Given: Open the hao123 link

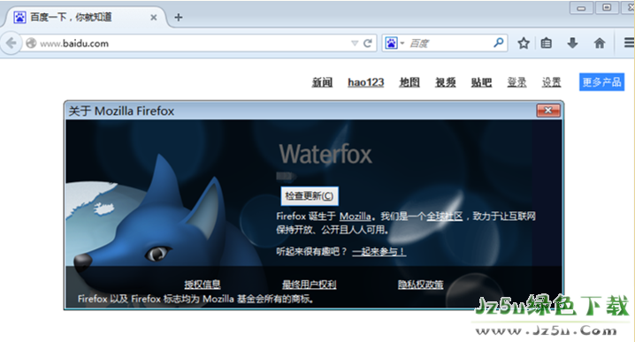Looking at the screenshot, I should [x=365, y=82].
